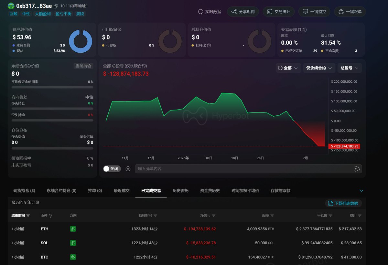
Task: Send the danmaku message with paper plane icon
Action: click(357, 169)
